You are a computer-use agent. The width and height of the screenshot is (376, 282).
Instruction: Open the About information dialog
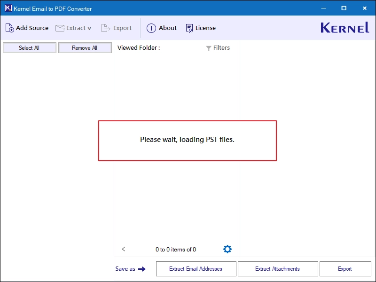(x=162, y=28)
